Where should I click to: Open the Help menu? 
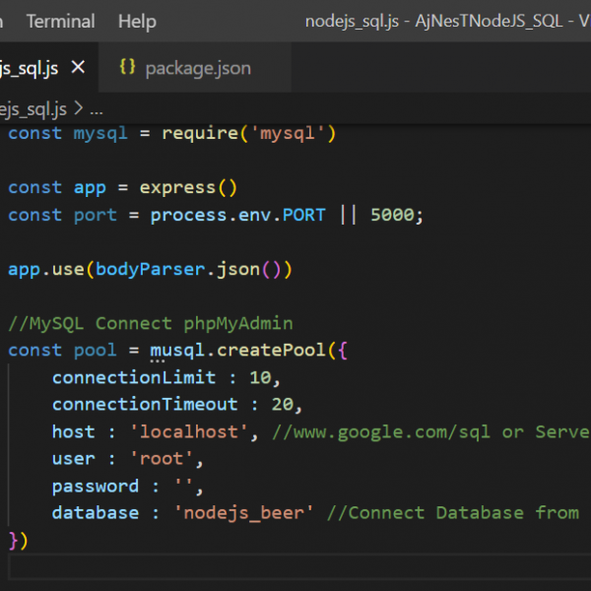click(x=137, y=21)
